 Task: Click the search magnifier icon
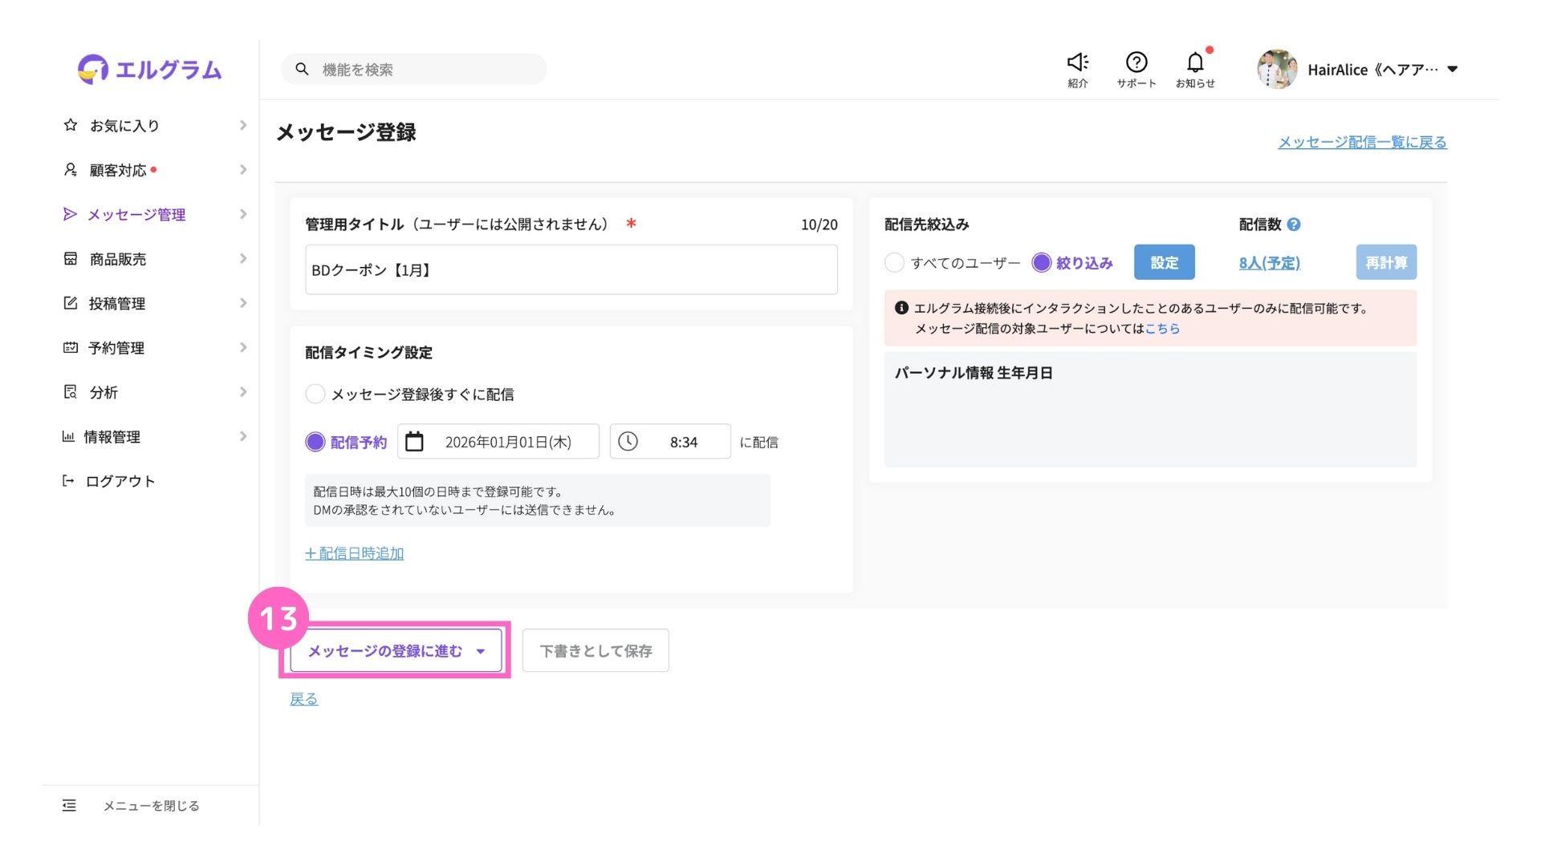tap(302, 70)
